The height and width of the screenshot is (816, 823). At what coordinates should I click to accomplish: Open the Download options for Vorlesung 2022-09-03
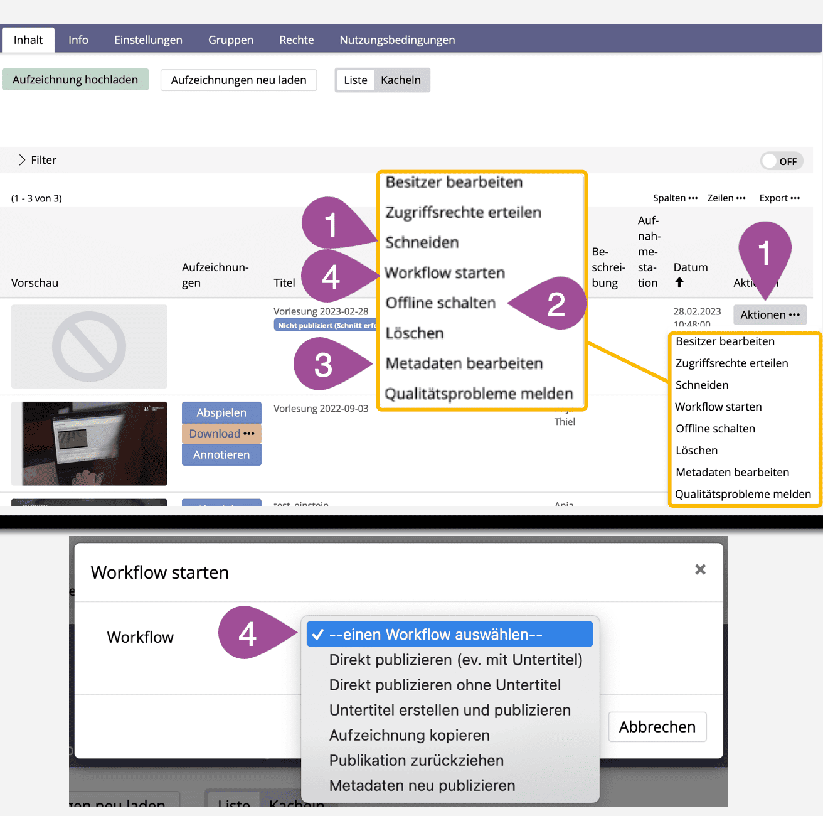(221, 434)
